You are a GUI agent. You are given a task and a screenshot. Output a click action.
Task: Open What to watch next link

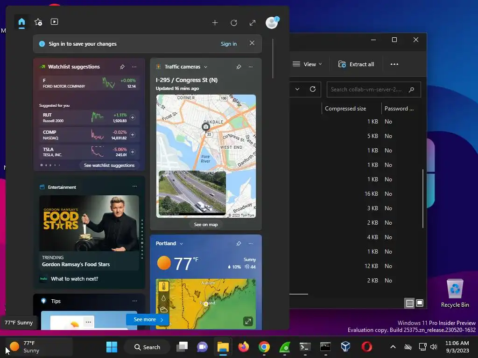(x=74, y=279)
